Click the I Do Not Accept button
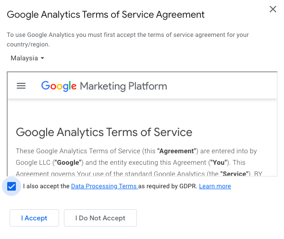 click(x=100, y=218)
